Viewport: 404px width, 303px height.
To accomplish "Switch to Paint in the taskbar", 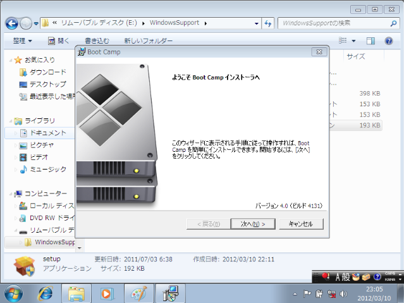I will [139, 294].
